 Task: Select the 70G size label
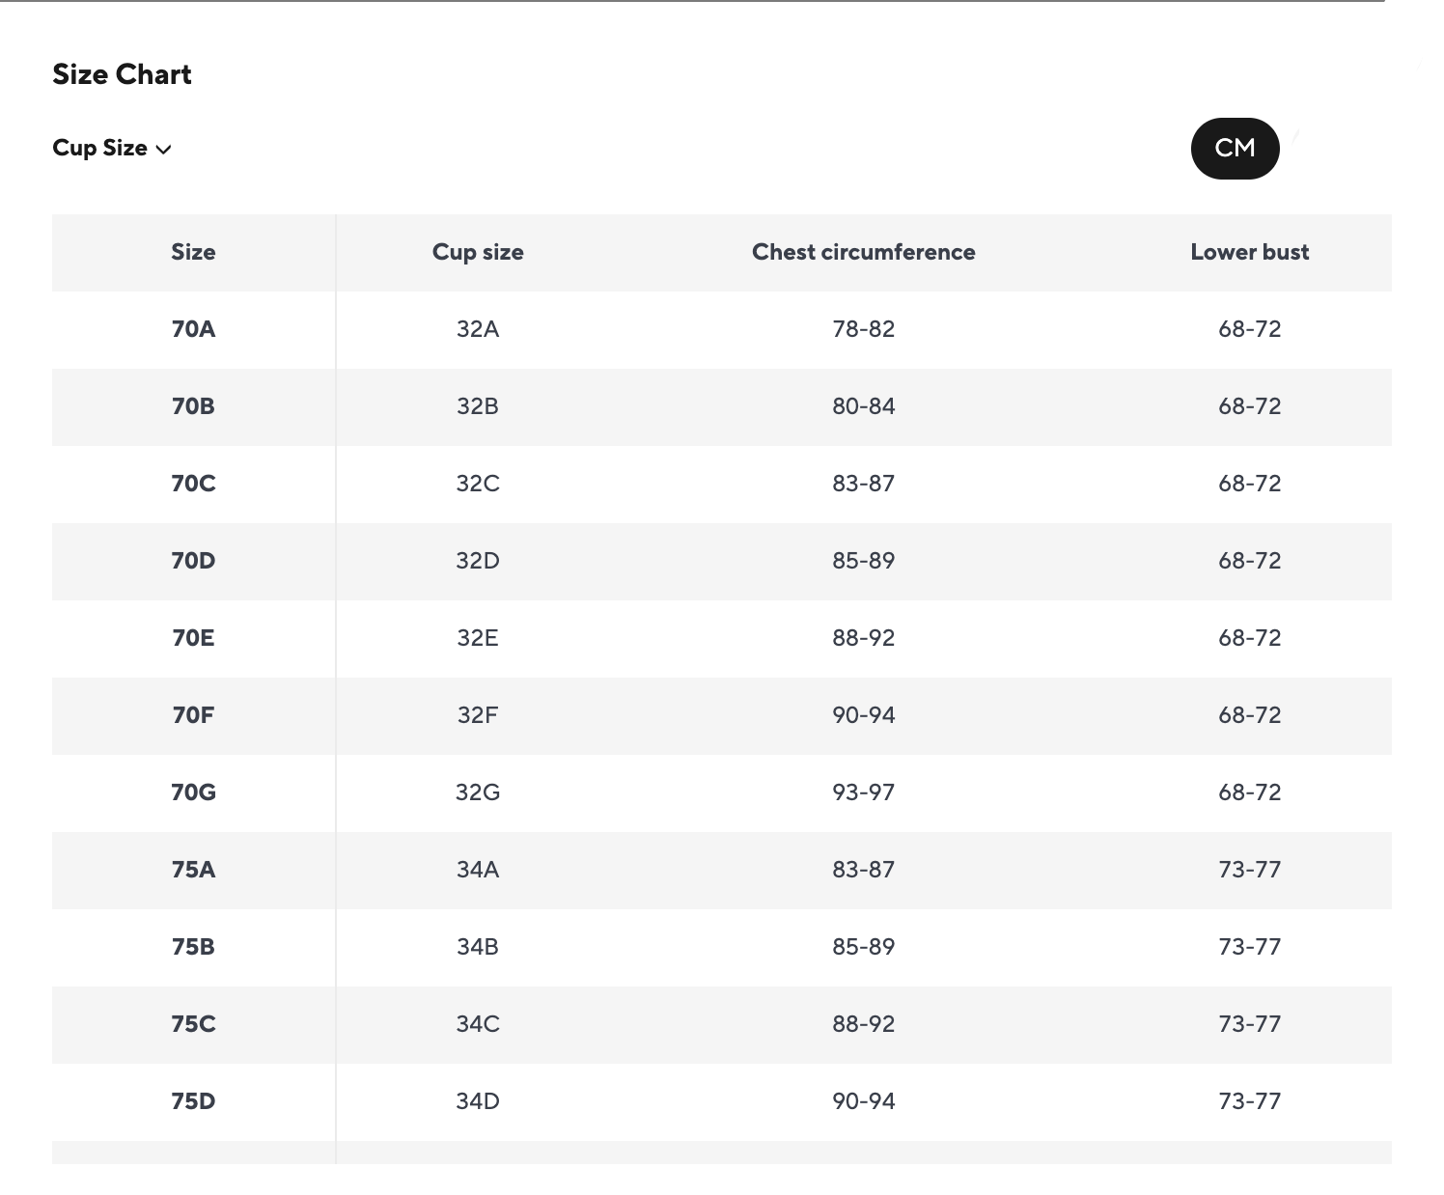point(193,792)
